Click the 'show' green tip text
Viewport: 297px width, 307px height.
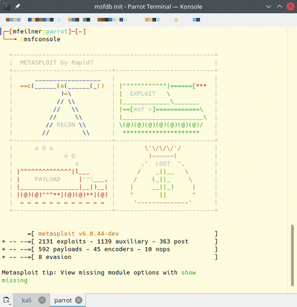188,272
